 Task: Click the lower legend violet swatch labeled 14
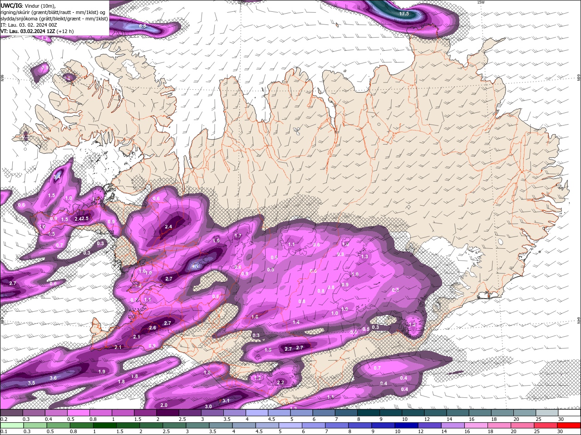[453, 425]
